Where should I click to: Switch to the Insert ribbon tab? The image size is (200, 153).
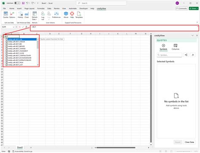coord(19,8)
